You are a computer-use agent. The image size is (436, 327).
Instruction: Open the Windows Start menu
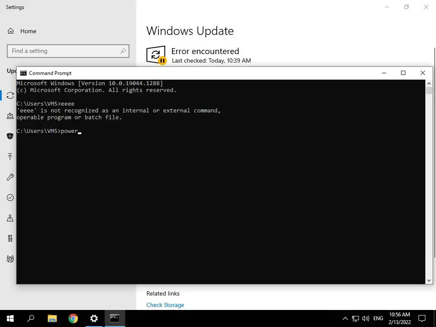[x=10, y=318]
